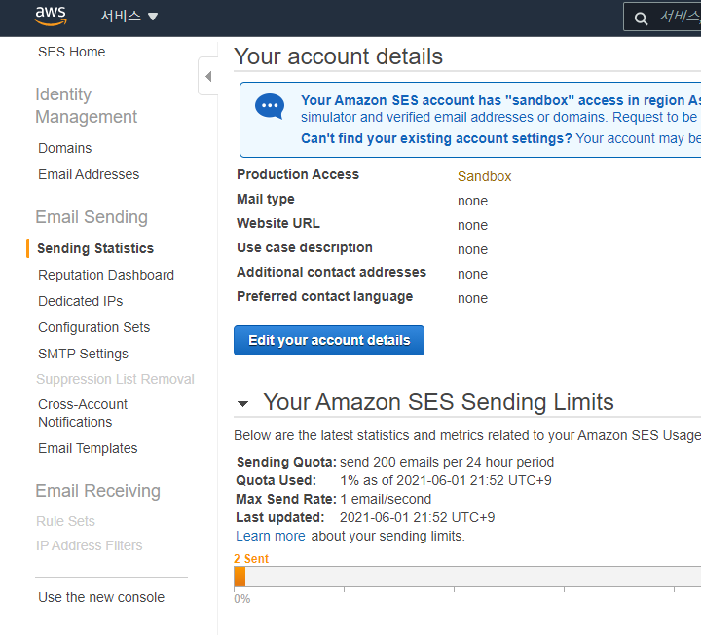Collapse Your Amazon SES Sending Limits section
701x635 pixels.
[243, 403]
